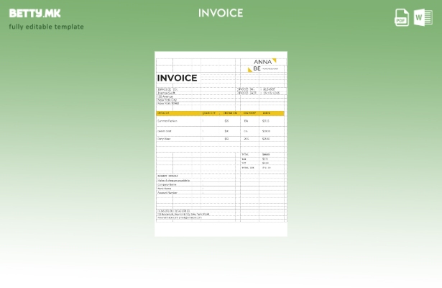The image size is (442, 288).
Task: Click the yellow triangle beside ANNA
Action: 274,60
